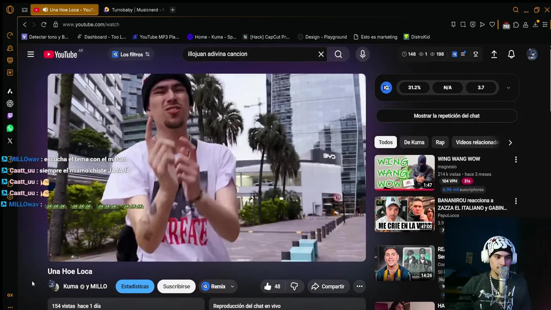Start voice search with the microphone

(362, 54)
